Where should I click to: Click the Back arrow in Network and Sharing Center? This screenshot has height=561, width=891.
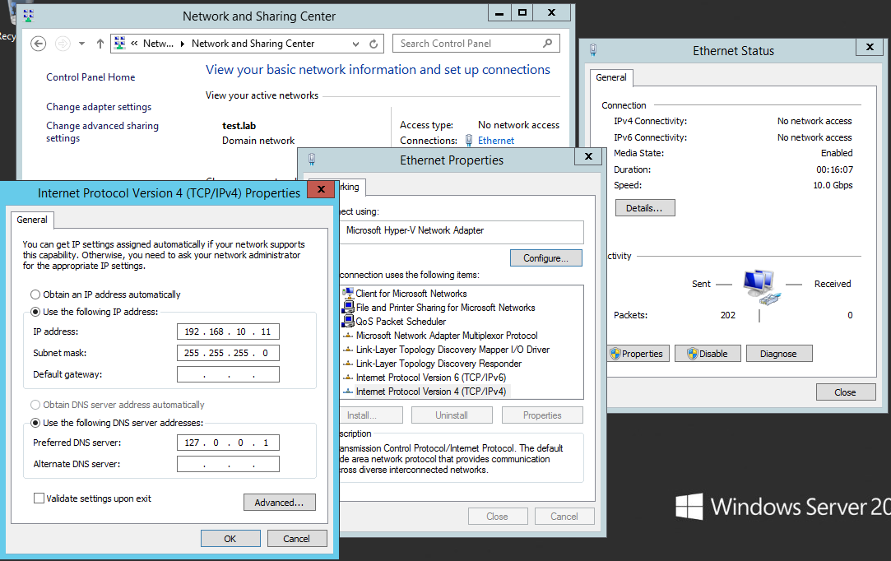tap(38, 44)
